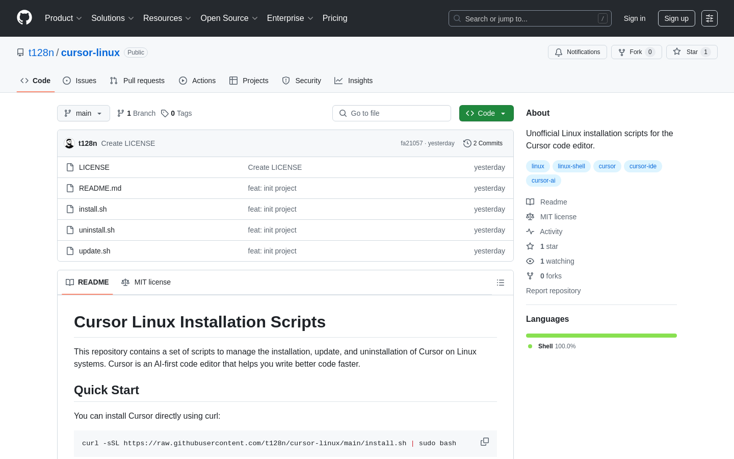The image size is (734, 459).
Task: Open the Code tab
Action: tap(36, 81)
